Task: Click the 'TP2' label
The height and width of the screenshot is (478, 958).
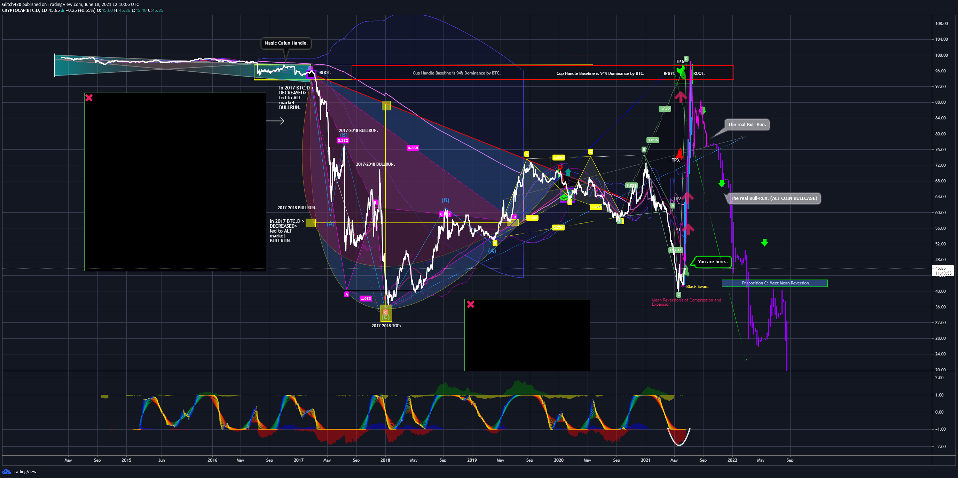Action: click(677, 199)
